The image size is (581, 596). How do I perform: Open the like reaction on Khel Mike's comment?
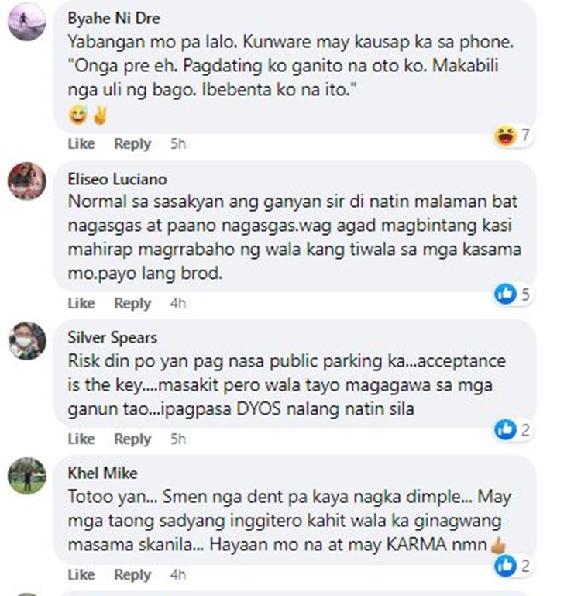tap(513, 566)
